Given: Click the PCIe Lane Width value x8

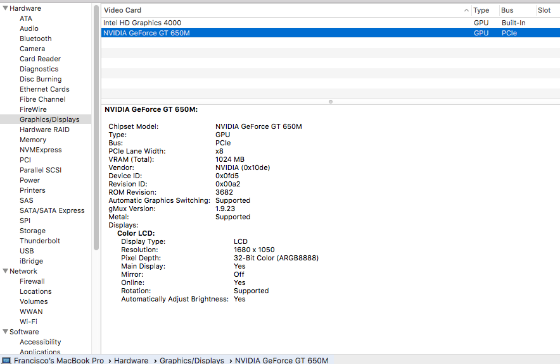Looking at the screenshot, I should point(219,151).
